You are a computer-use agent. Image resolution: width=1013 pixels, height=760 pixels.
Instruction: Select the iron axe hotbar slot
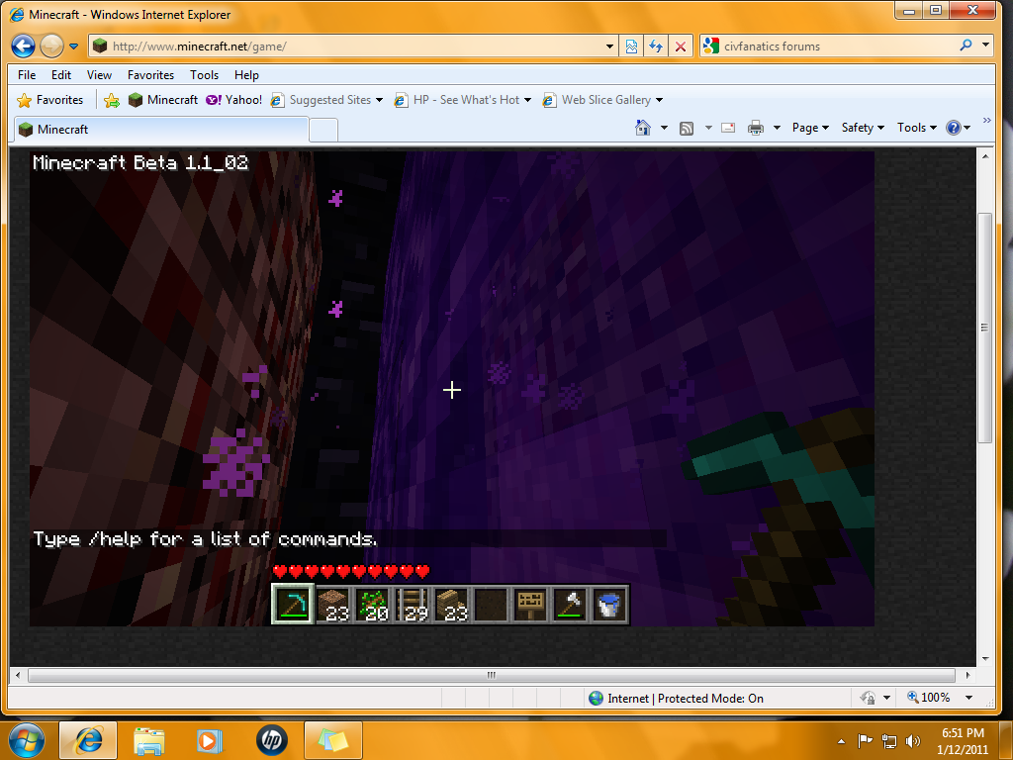tap(569, 604)
